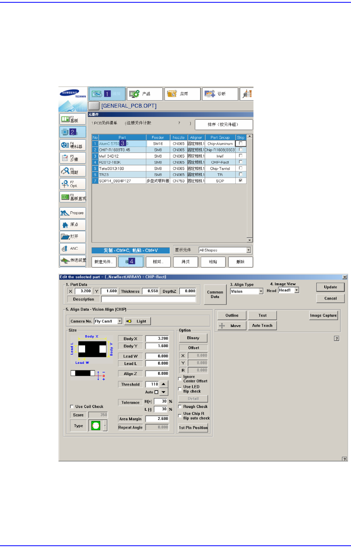
Task: Click the Auto Teach button
Action: 262,326
